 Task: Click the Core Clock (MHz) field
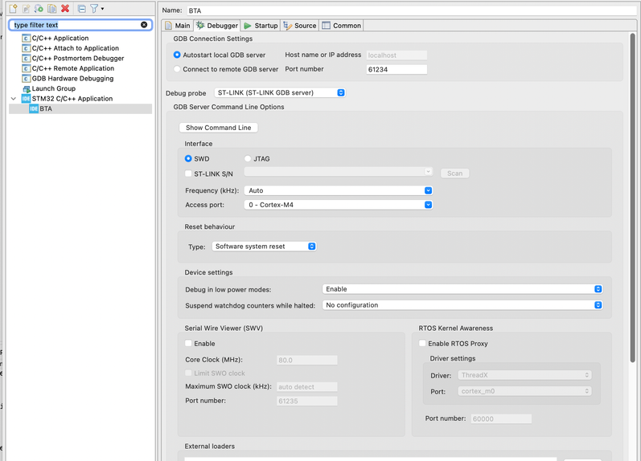coord(307,360)
